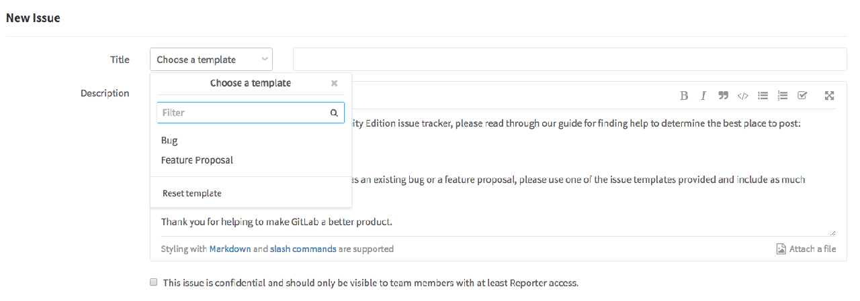Apply italic text formatting
This screenshot has width=860, height=301.
703,95
